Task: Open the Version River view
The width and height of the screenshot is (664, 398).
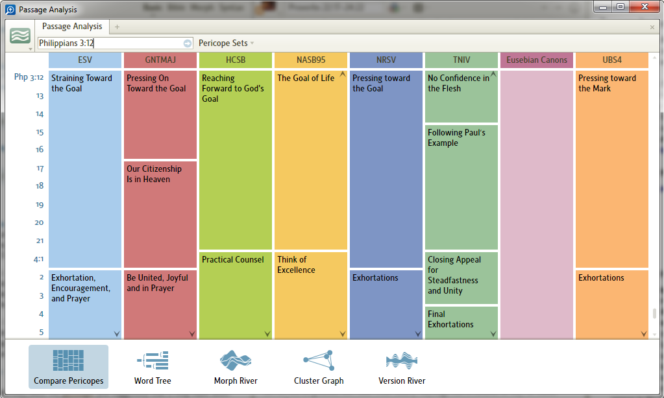Action: 401,367
